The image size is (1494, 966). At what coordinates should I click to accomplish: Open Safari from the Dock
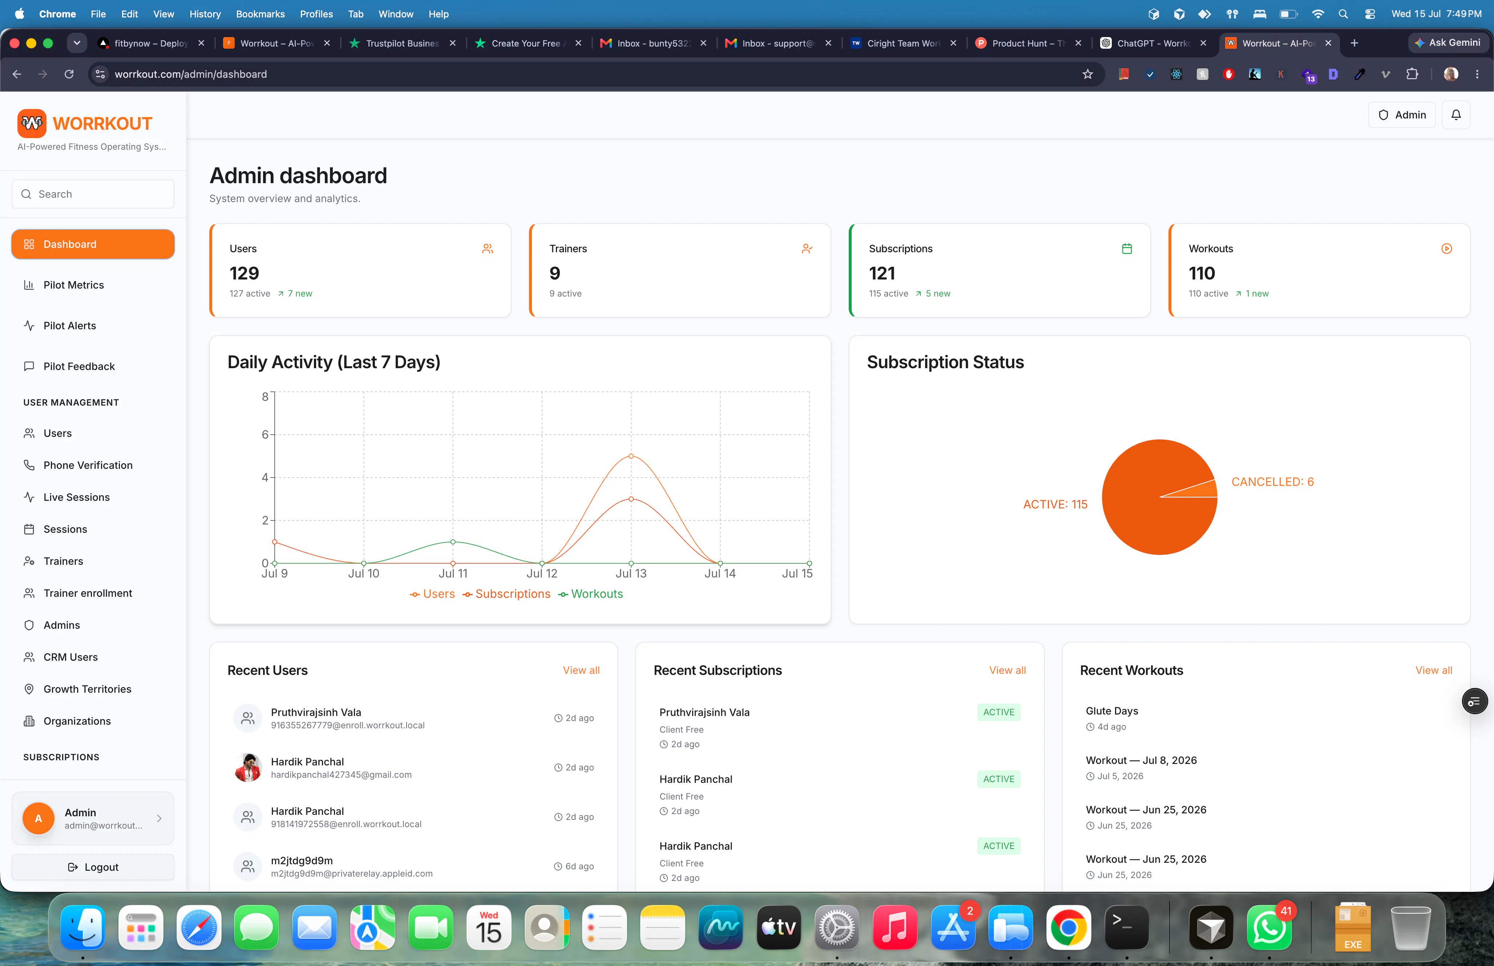point(199,927)
